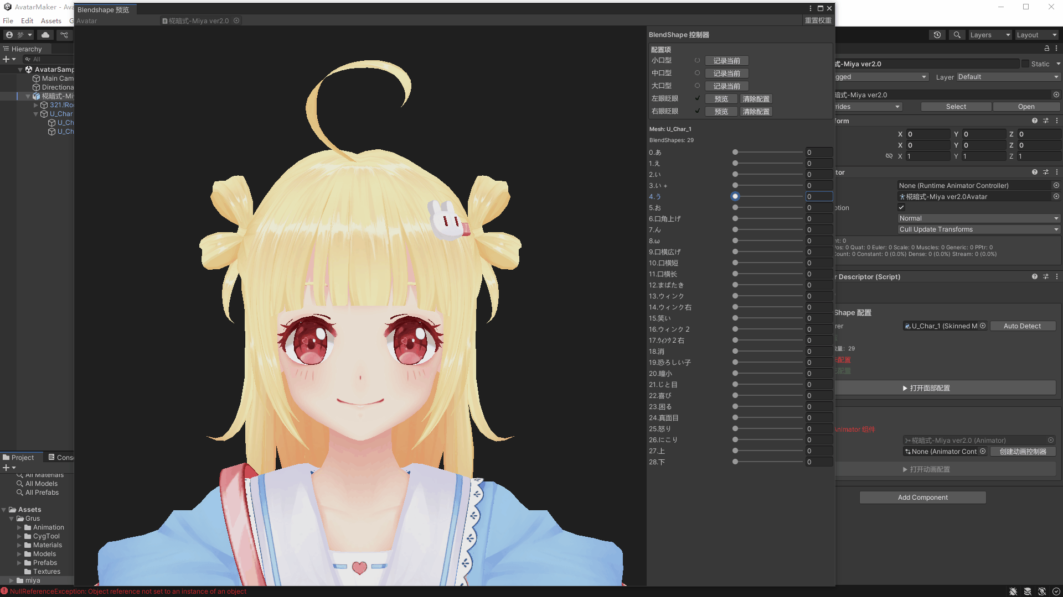Enable the Static checkbox
This screenshot has width=1063, height=597.
1025,64
